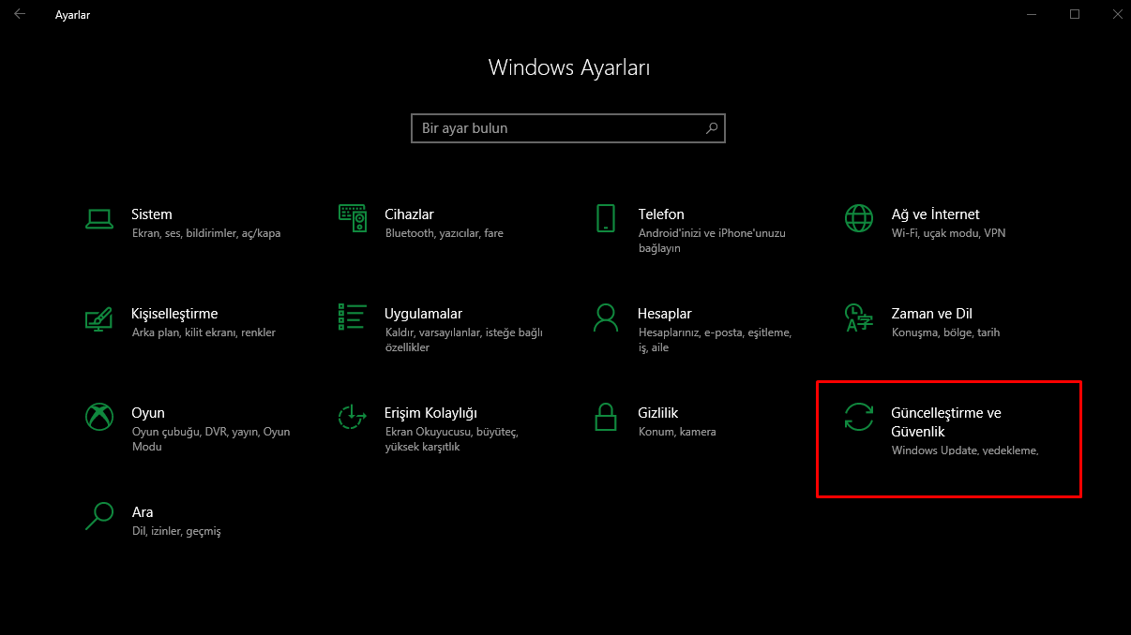Maximize the Ayarlar window
The width and height of the screenshot is (1131, 635).
pos(1075,14)
